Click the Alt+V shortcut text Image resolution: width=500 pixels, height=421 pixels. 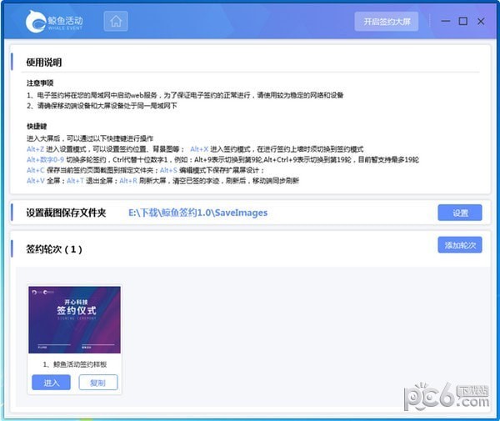pos(36,181)
